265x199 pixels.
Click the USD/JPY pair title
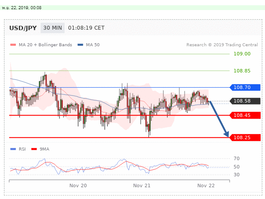pos(23,28)
